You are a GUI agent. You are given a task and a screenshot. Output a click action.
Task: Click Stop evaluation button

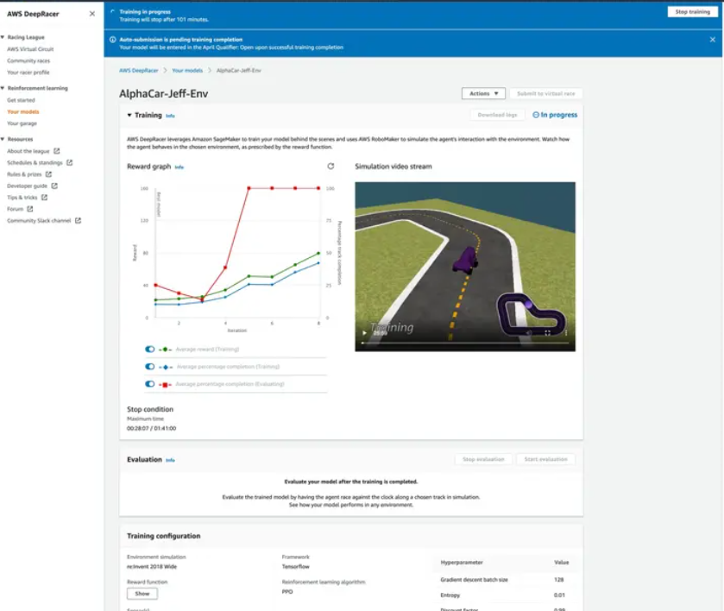(x=483, y=459)
